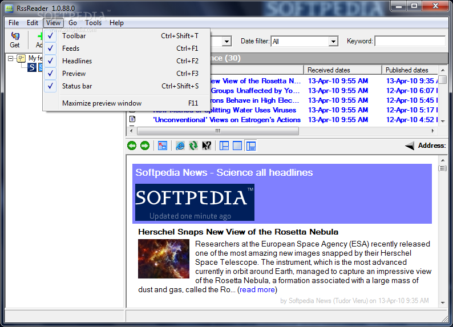This screenshot has height=327, width=453.
Task: Click the green Forward arrow in preview toolbar
Action: click(145, 146)
